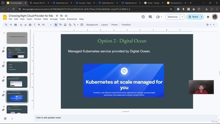This screenshot has height=124, width=220.
Task: Select slide 4 thumbnail
Action: click(17, 82)
